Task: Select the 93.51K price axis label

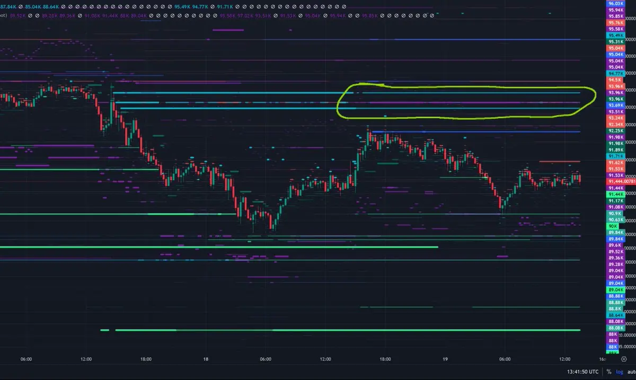Action: tap(615, 112)
